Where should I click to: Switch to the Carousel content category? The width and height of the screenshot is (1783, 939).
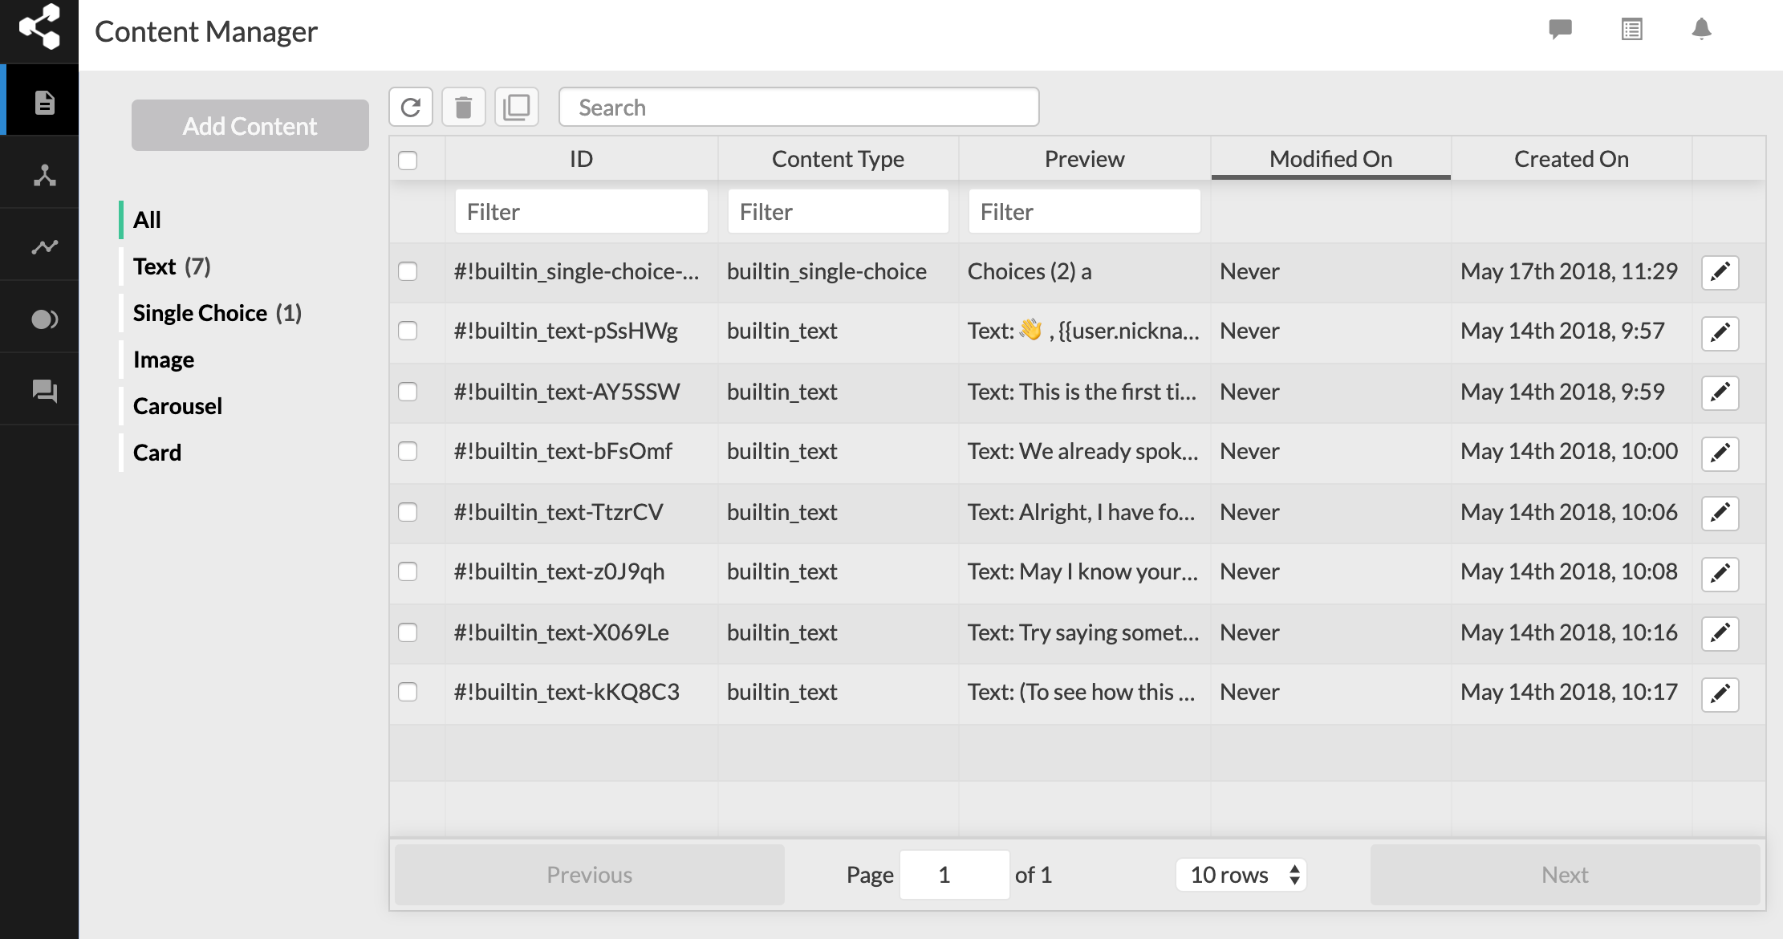(x=177, y=405)
